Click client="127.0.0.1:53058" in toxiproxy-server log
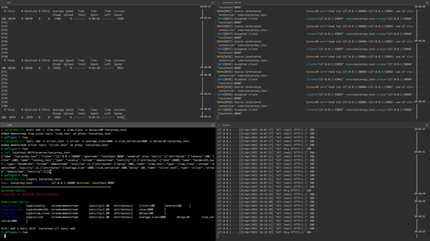The image size is (430, 241). (325, 64)
